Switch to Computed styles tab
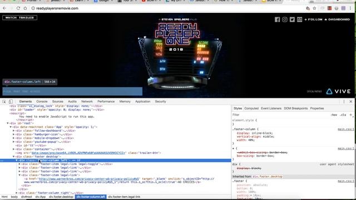The width and height of the screenshot is (356, 200). (251, 108)
